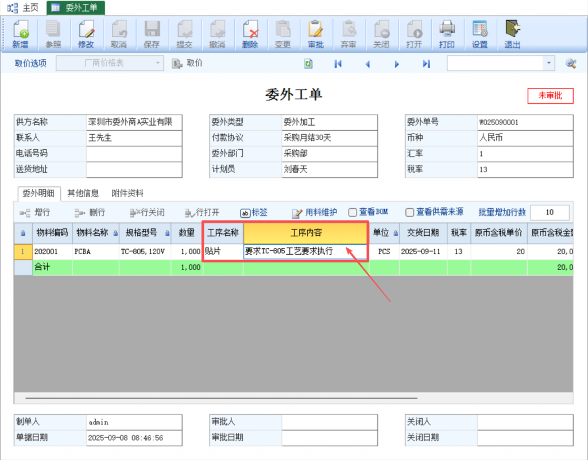This screenshot has width=588, height=460.
Task: Enable the 查看BOM checkbox
Action: click(x=353, y=212)
